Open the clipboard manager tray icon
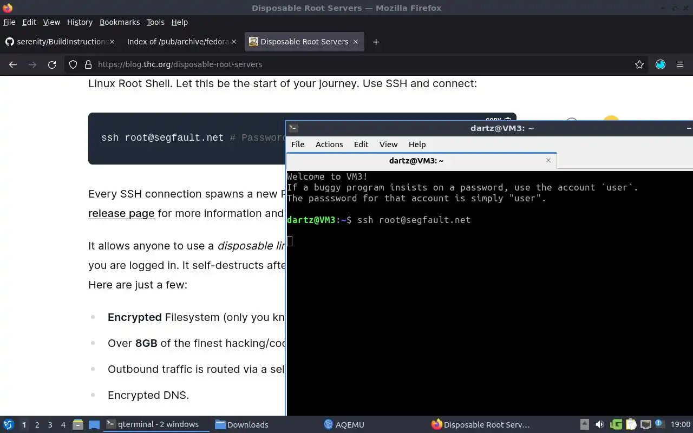Screen dimensions: 693x433 tap(631, 424)
